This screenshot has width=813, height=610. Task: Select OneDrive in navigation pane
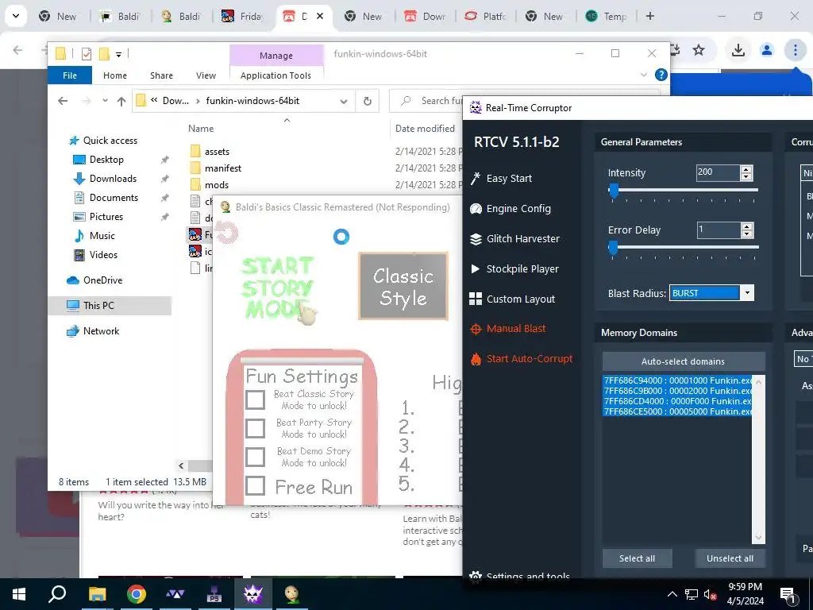point(102,280)
